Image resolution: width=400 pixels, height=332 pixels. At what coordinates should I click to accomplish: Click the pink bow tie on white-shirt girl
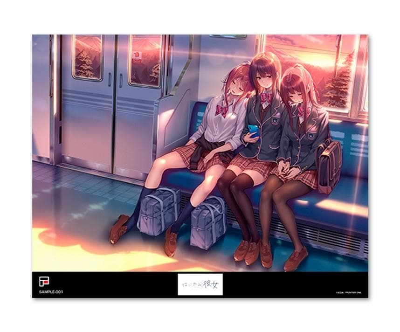[222, 110]
